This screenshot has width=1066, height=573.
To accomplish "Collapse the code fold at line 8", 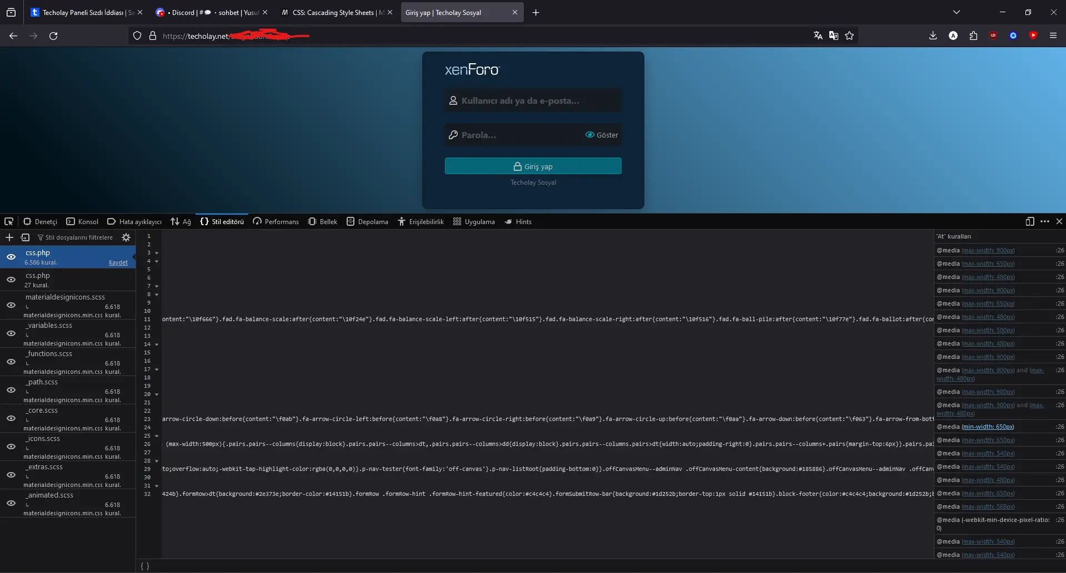I will [157, 295].
